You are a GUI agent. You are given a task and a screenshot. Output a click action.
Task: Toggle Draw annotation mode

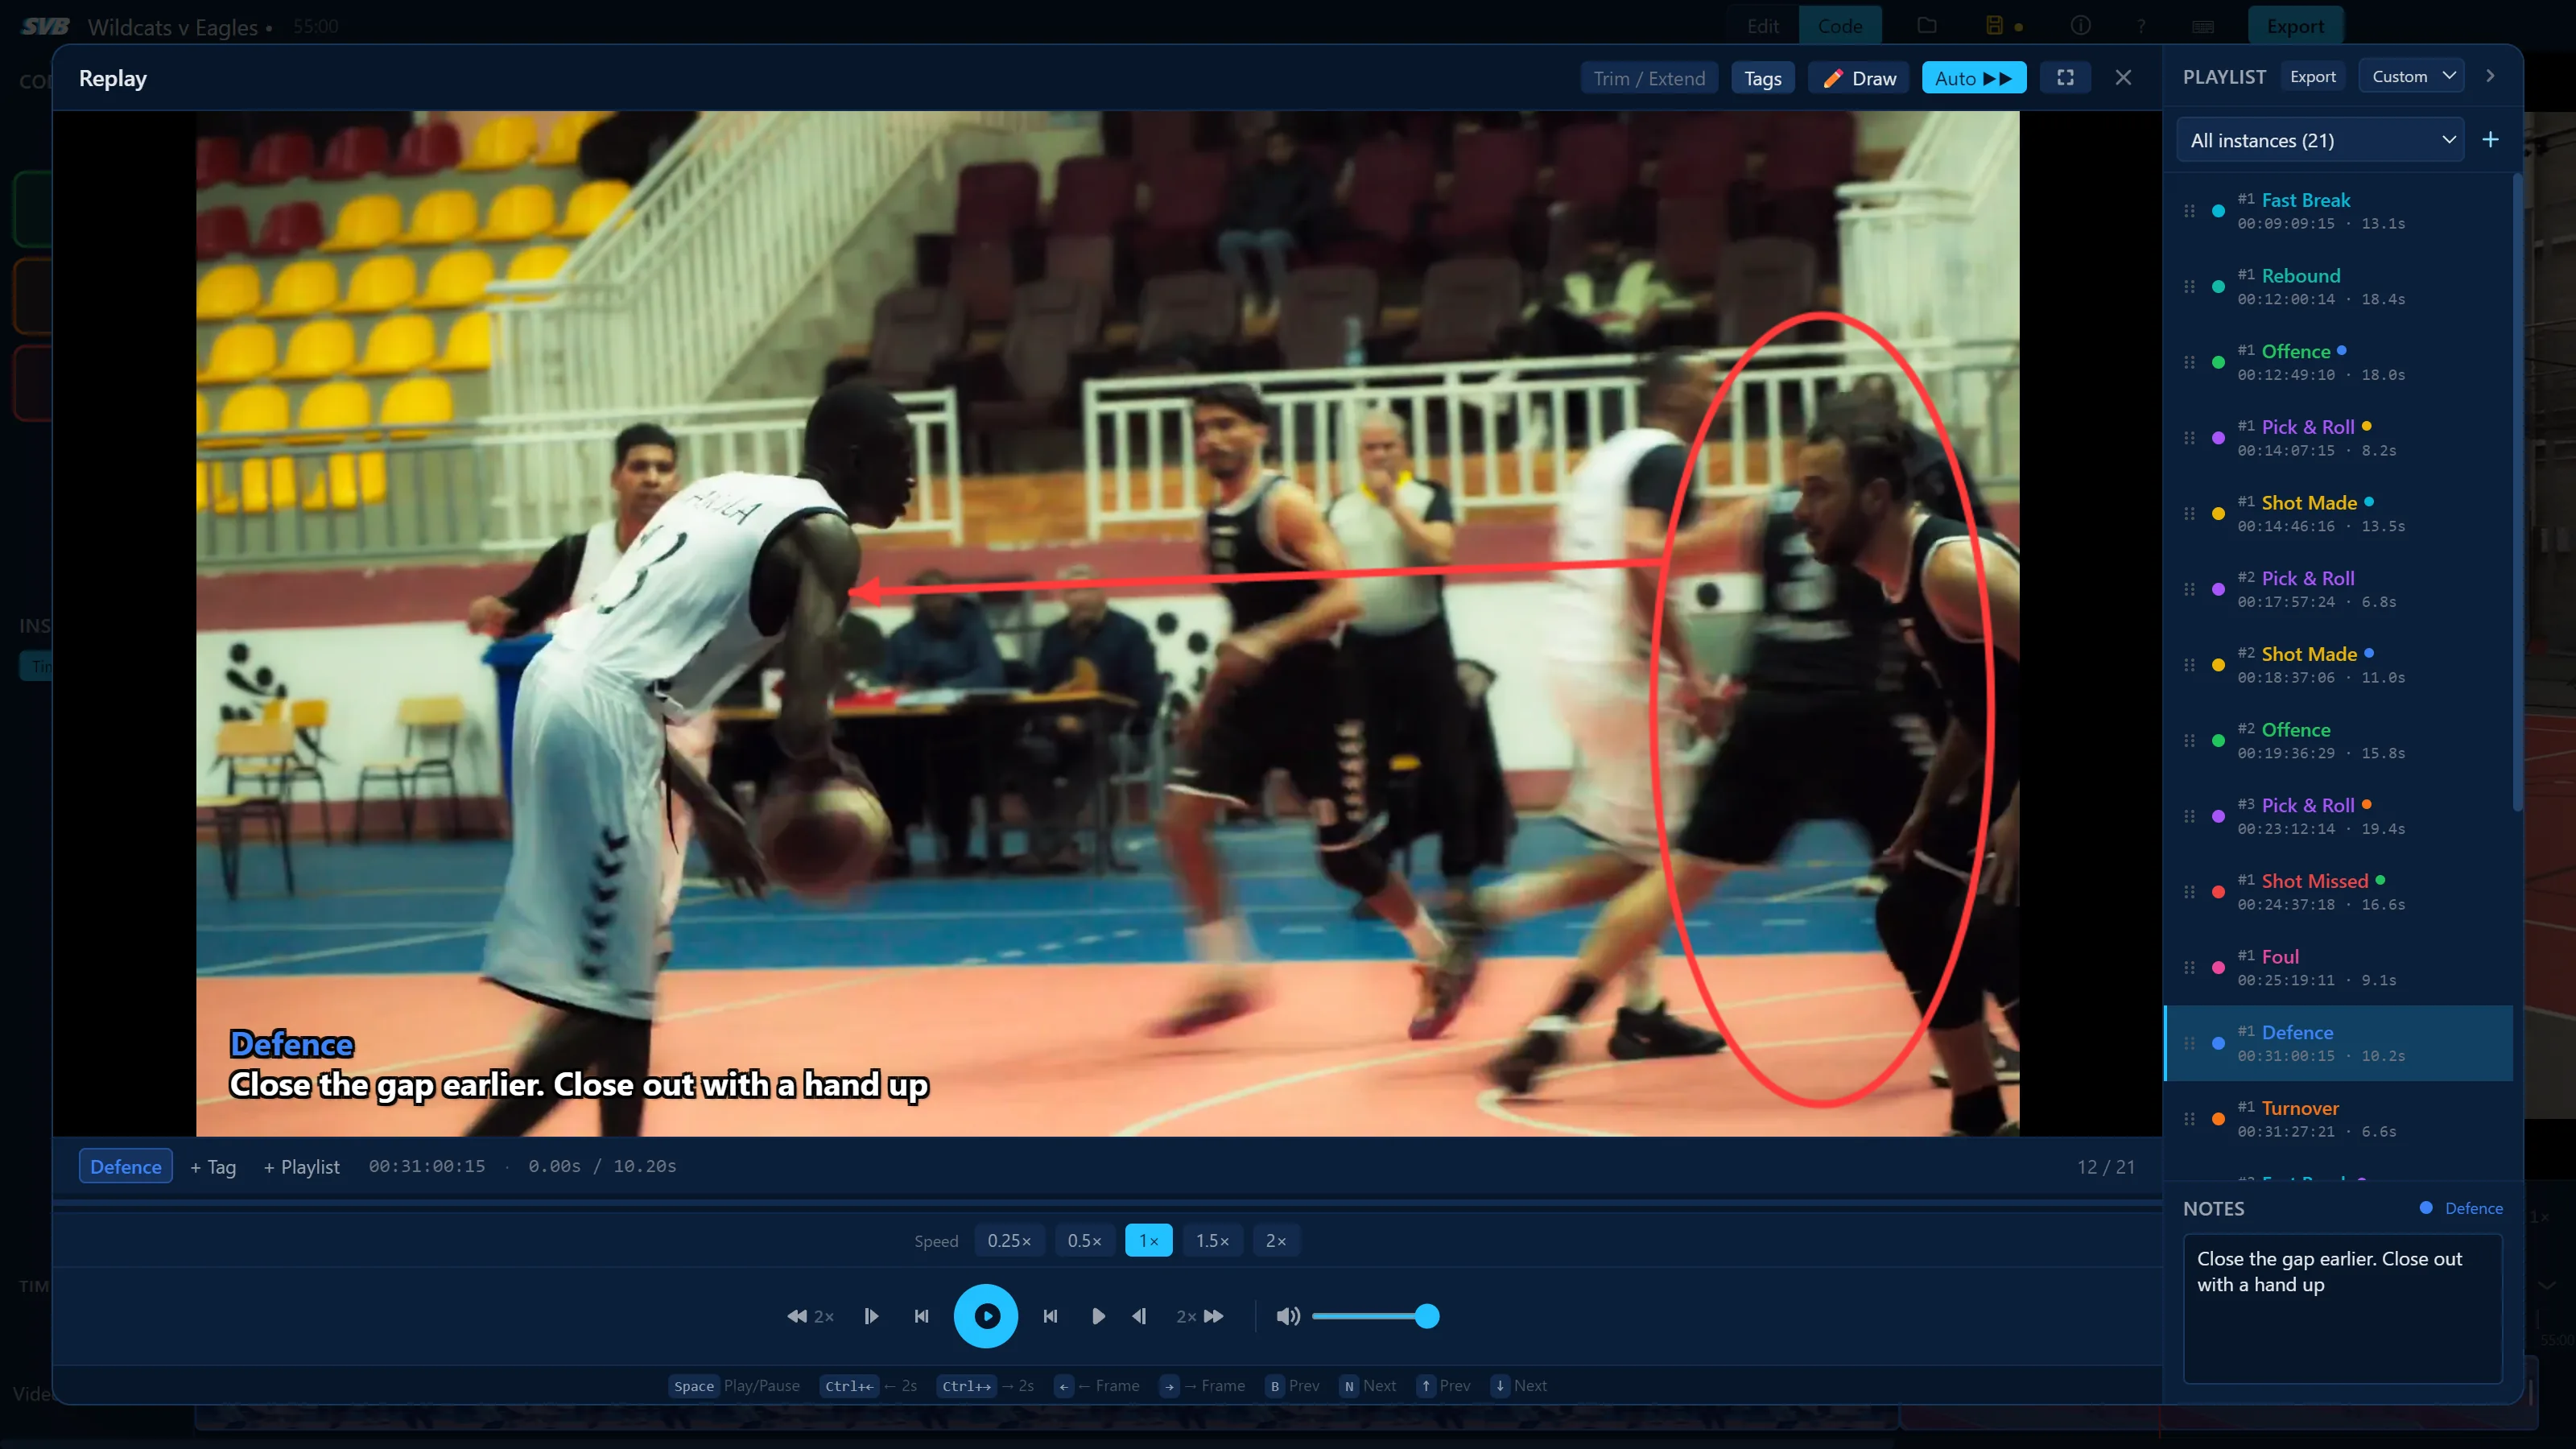point(1859,78)
